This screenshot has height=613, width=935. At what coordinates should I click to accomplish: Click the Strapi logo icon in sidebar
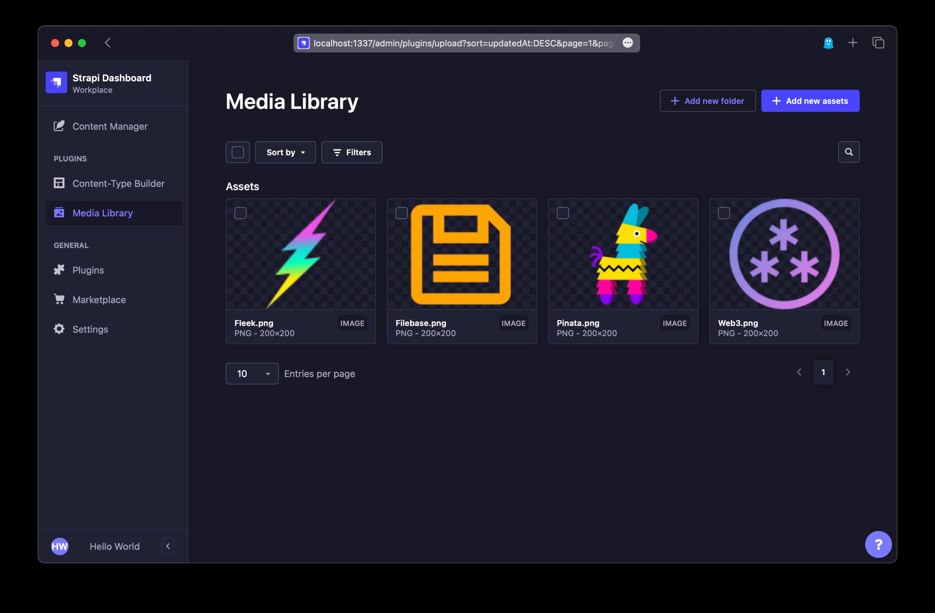(56, 82)
